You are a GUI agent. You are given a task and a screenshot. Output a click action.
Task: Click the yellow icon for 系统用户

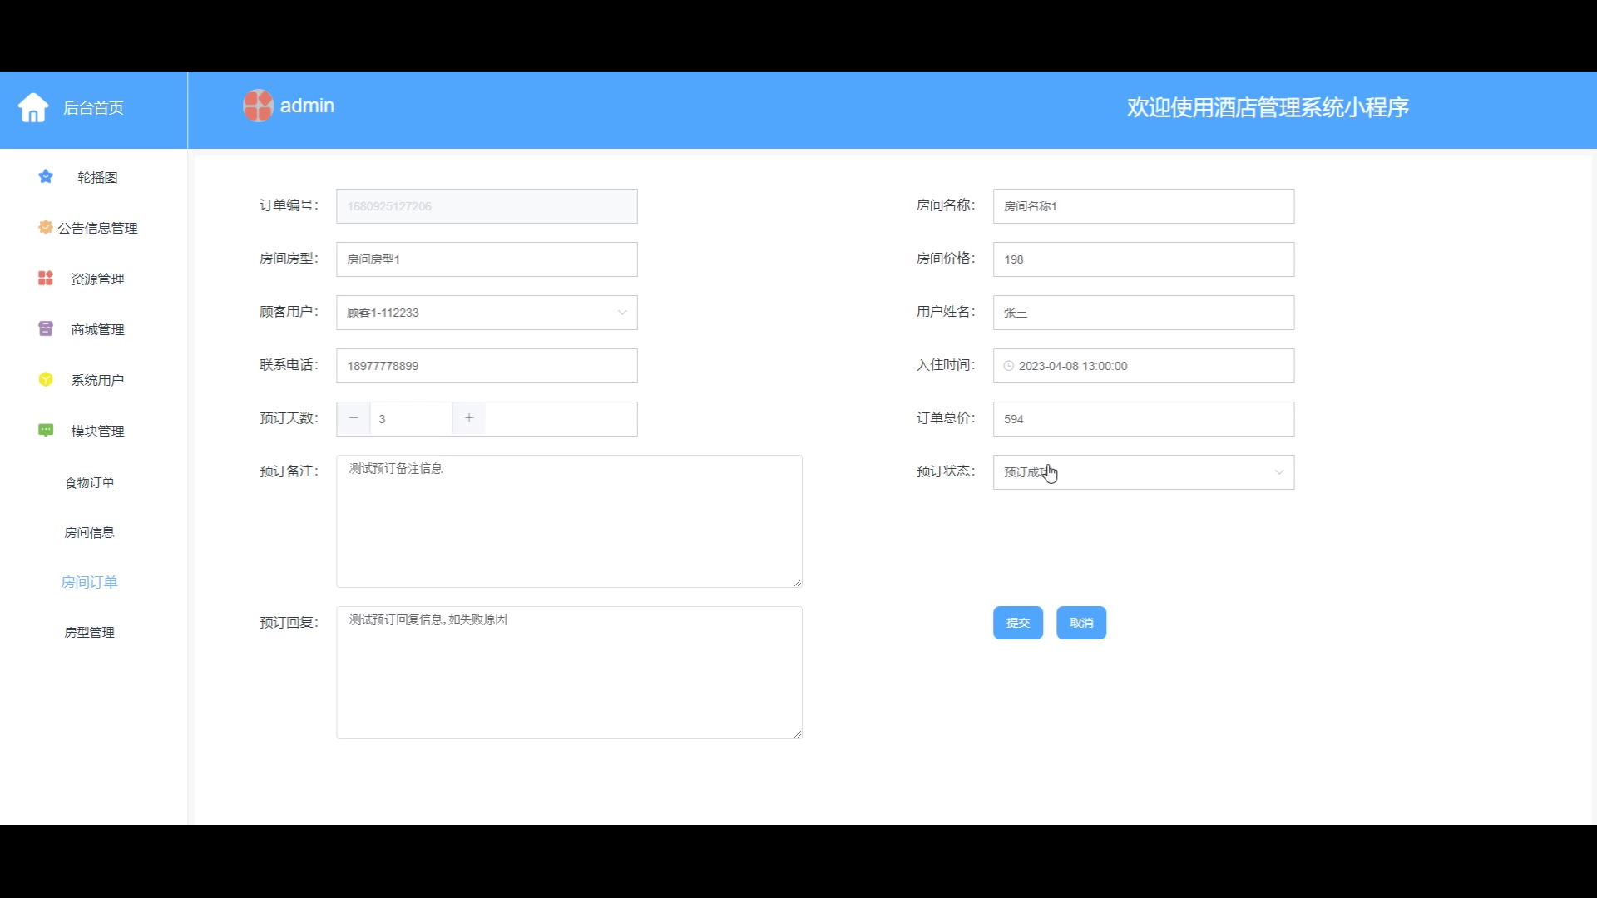pos(46,379)
